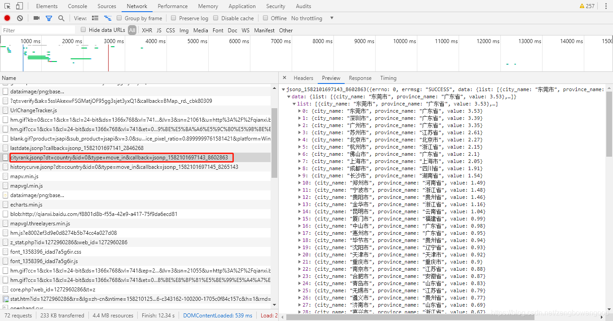Collapse the data object node

tap(289, 97)
